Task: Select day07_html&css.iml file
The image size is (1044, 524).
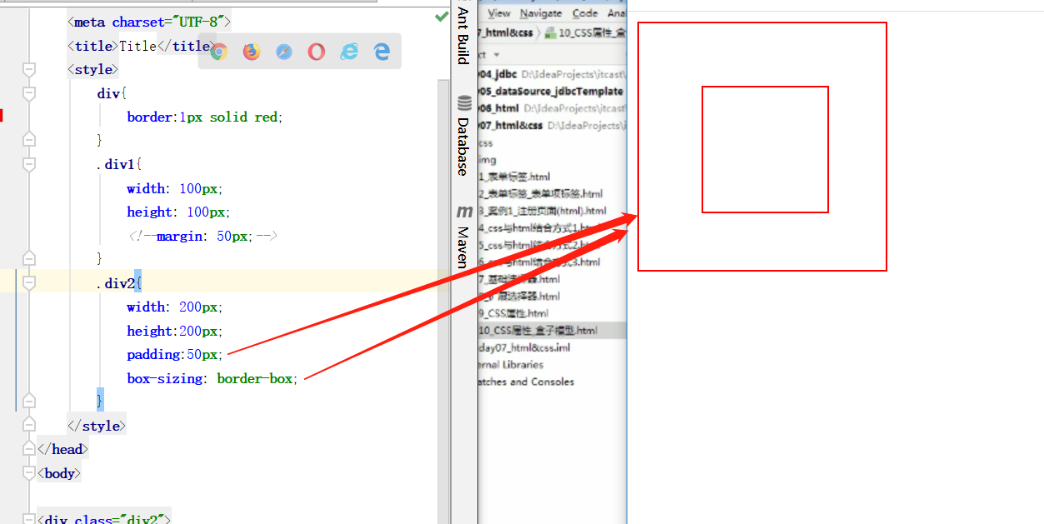Action: (524, 347)
